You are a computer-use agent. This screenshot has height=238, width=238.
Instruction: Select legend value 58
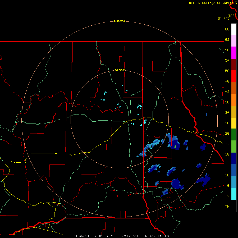pos(227,50)
